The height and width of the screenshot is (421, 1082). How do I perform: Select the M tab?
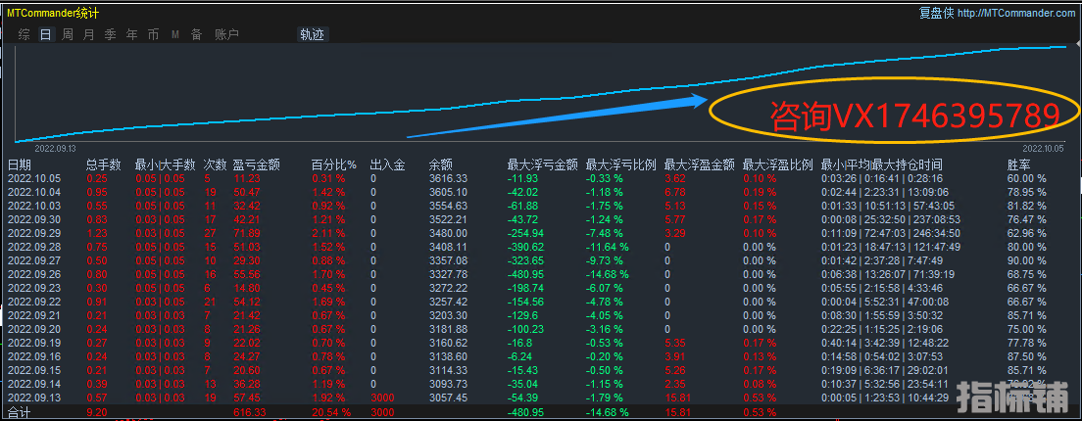(x=174, y=34)
